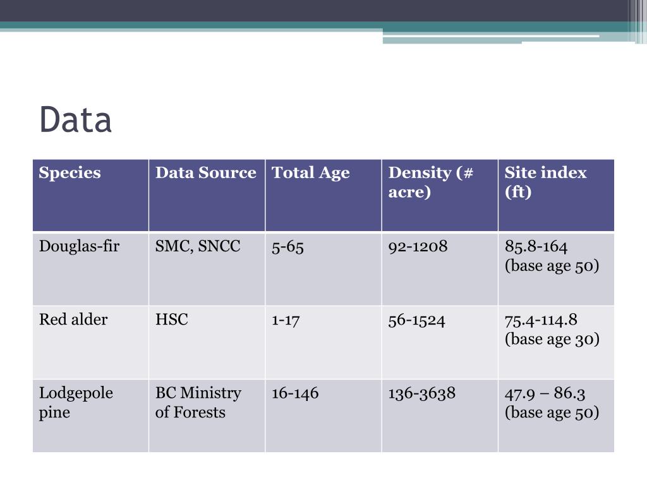This screenshot has height=485, width=647.
Task: Click the "HSC" data source cell
Action: pyautogui.click(x=207, y=342)
